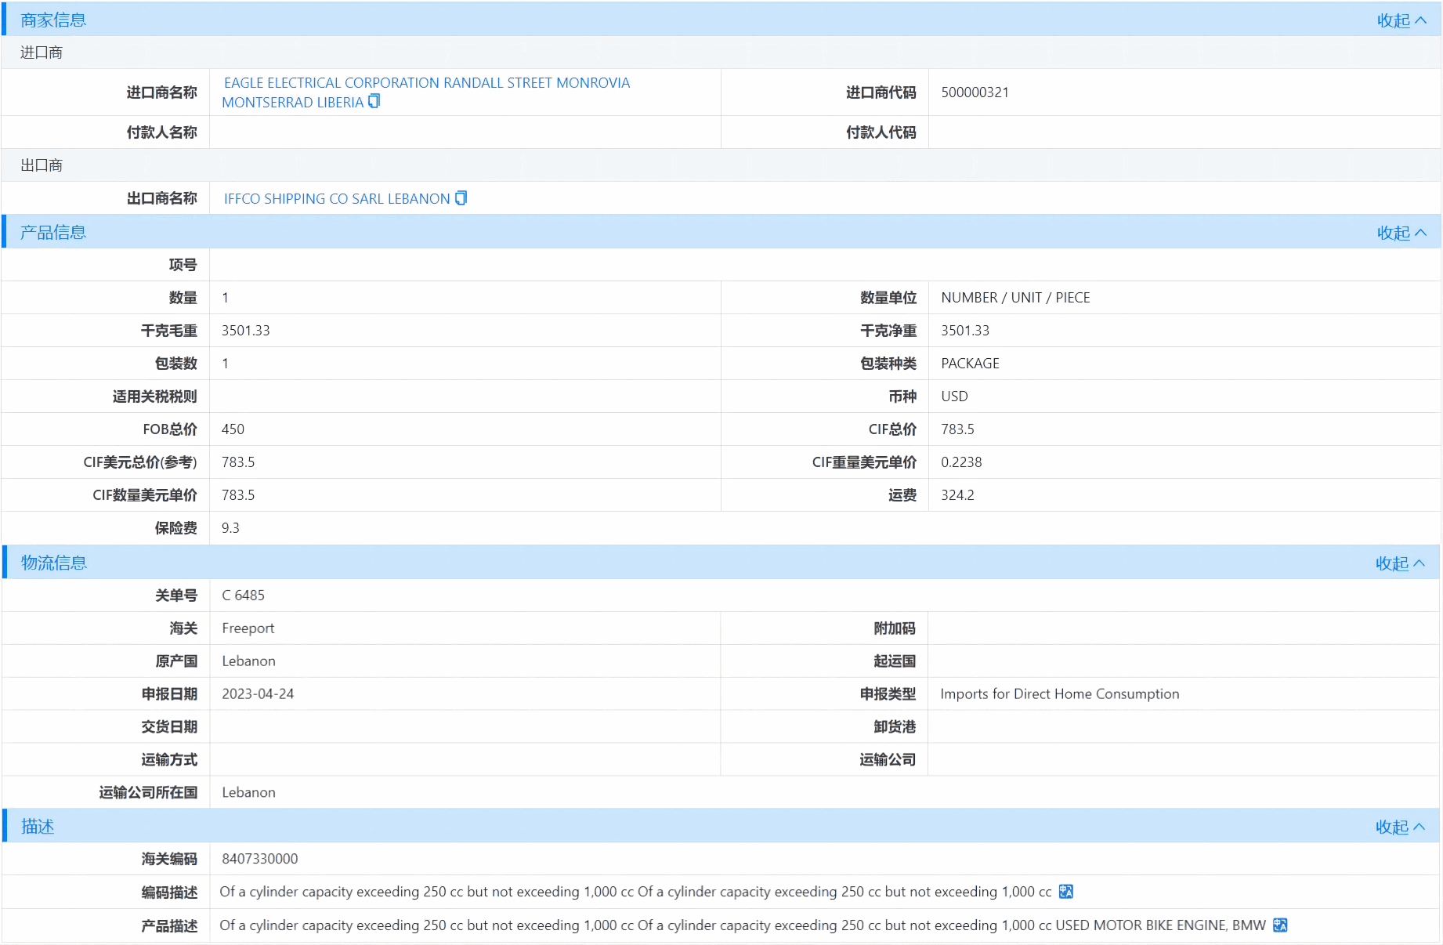Screen dimensions: 1443x945
Task: Click the declaration number C 6485
Action: [x=243, y=596]
